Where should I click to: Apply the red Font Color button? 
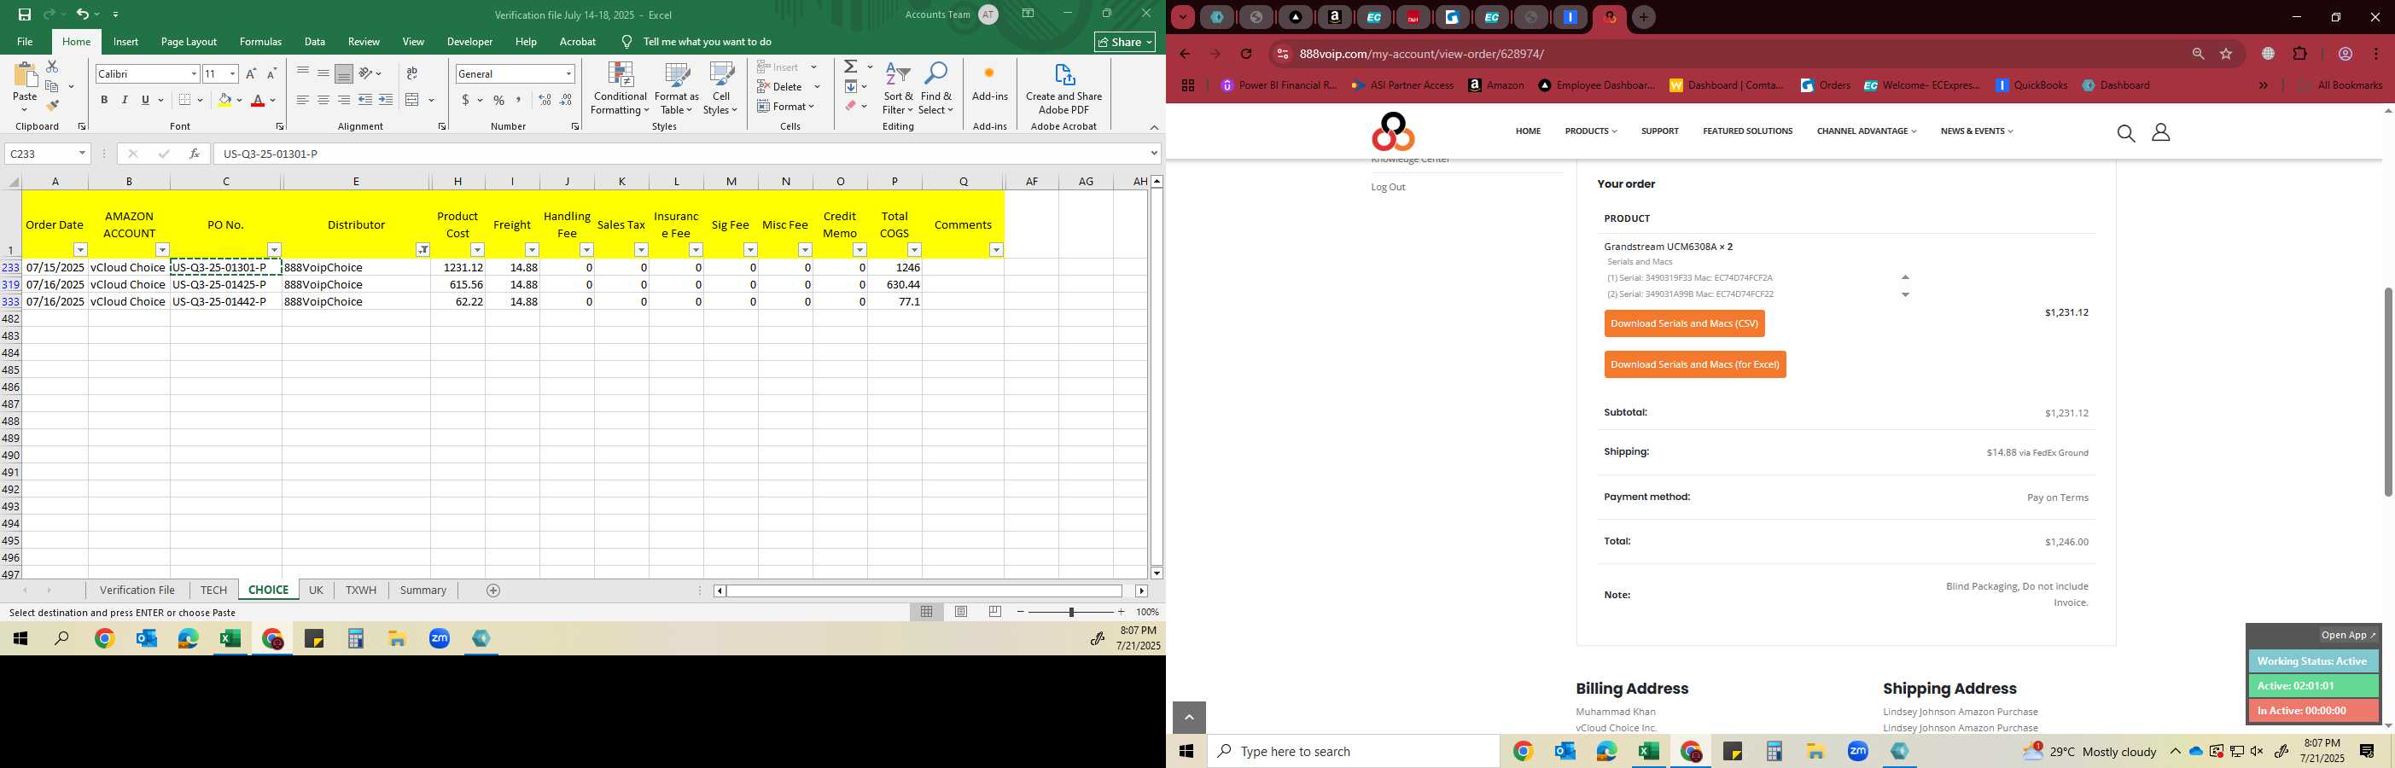pos(259,101)
